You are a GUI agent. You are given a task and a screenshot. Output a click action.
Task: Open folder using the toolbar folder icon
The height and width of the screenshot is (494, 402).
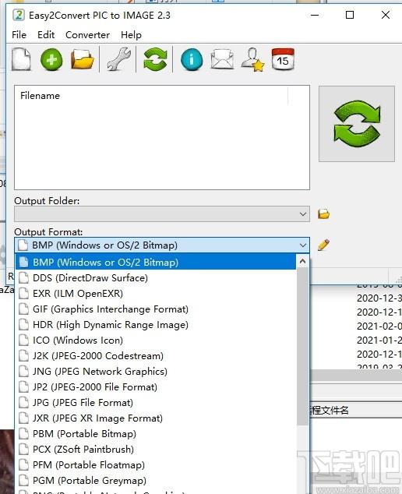click(82, 59)
